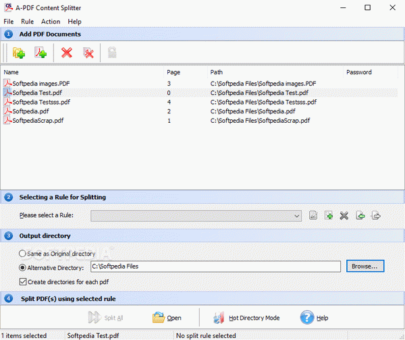Expand the Please select a Rule dropdown
The image size is (405, 340).
click(x=297, y=216)
